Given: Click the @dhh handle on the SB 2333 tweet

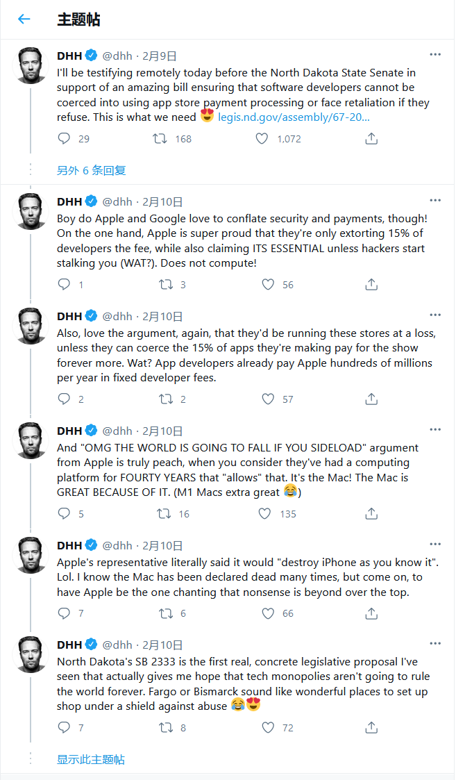Looking at the screenshot, I should (x=117, y=645).
